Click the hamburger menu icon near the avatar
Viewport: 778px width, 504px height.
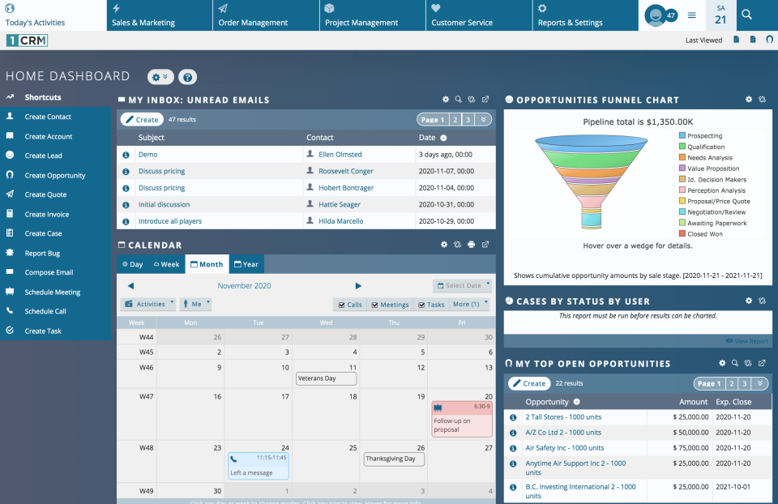[691, 15]
